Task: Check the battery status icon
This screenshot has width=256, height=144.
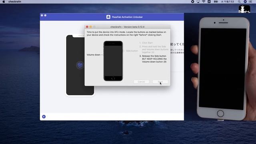Action: (x=216, y=2)
